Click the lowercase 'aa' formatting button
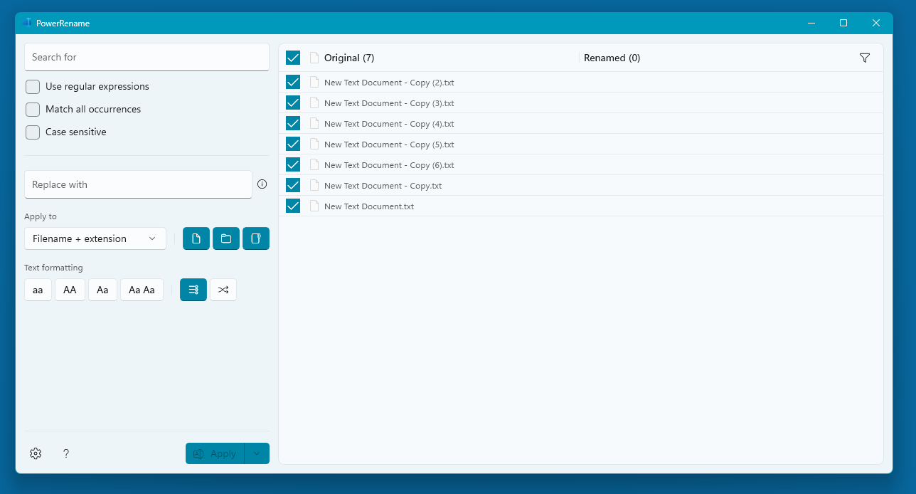This screenshot has height=494, width=916. 38,290
